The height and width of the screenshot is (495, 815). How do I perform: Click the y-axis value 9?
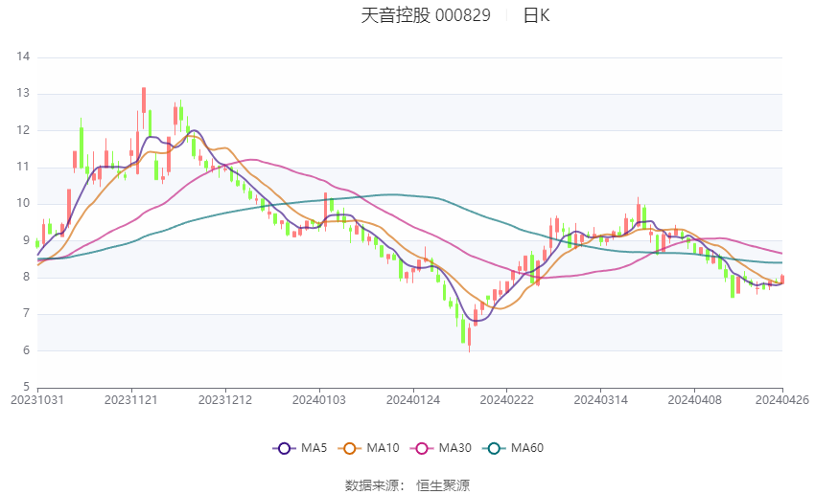26,240
